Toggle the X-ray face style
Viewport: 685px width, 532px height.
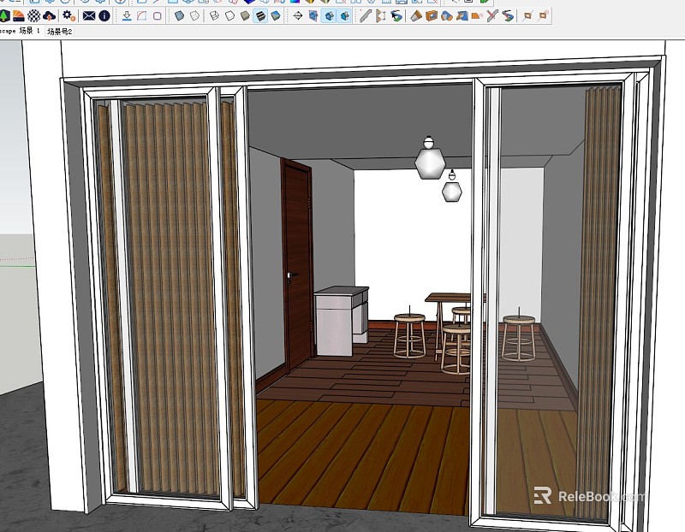[179, 16]
